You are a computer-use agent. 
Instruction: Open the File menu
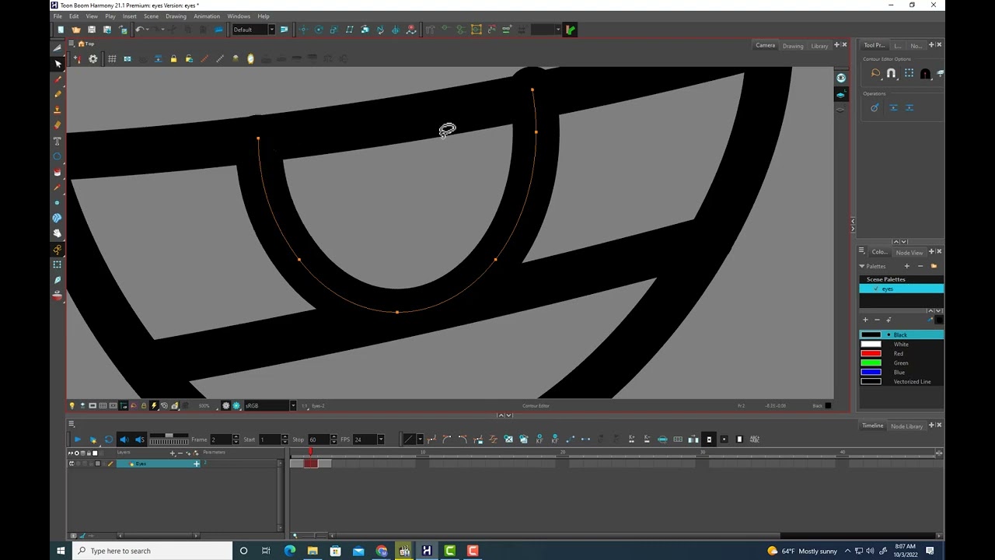click(x=58, y=16)
